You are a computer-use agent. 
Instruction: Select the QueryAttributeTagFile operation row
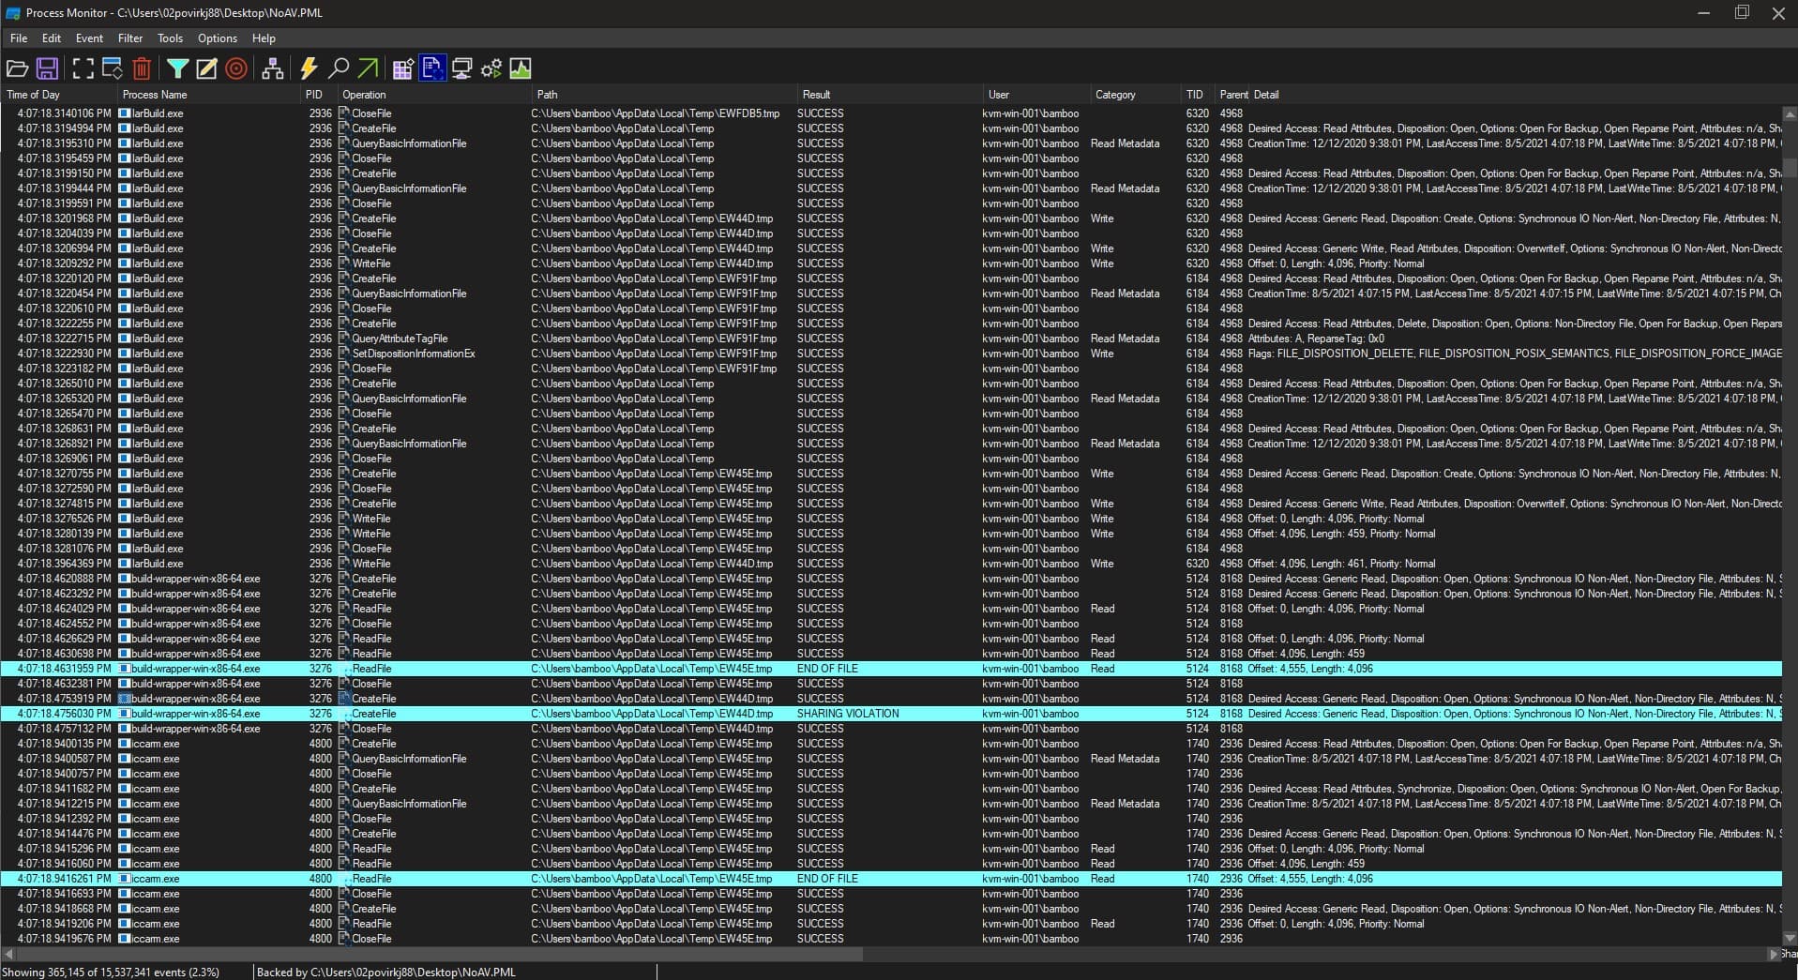[x=891, y=339]
